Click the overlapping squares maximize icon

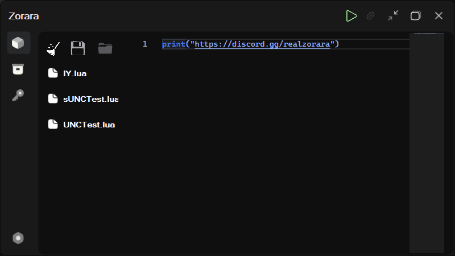pos(416,16)
